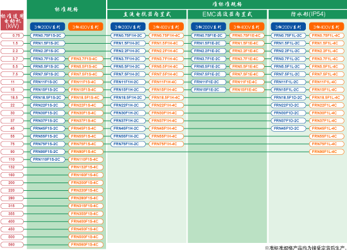Select the 132 kW motor rating
The width and height of the screenshot is (347, 250).
pyautogui.click(x=12, y=167)
